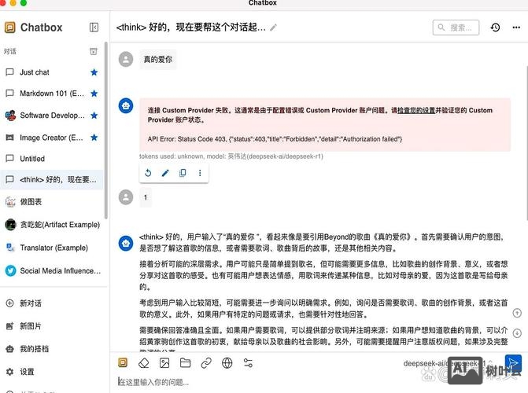
Task: Follow the 检查您的设置 link in error message
Action: pyautogui.click(x=416, y=110)
